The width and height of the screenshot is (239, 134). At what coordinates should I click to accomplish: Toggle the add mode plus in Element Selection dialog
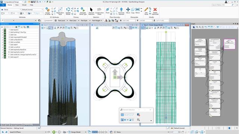coord(125,120)
